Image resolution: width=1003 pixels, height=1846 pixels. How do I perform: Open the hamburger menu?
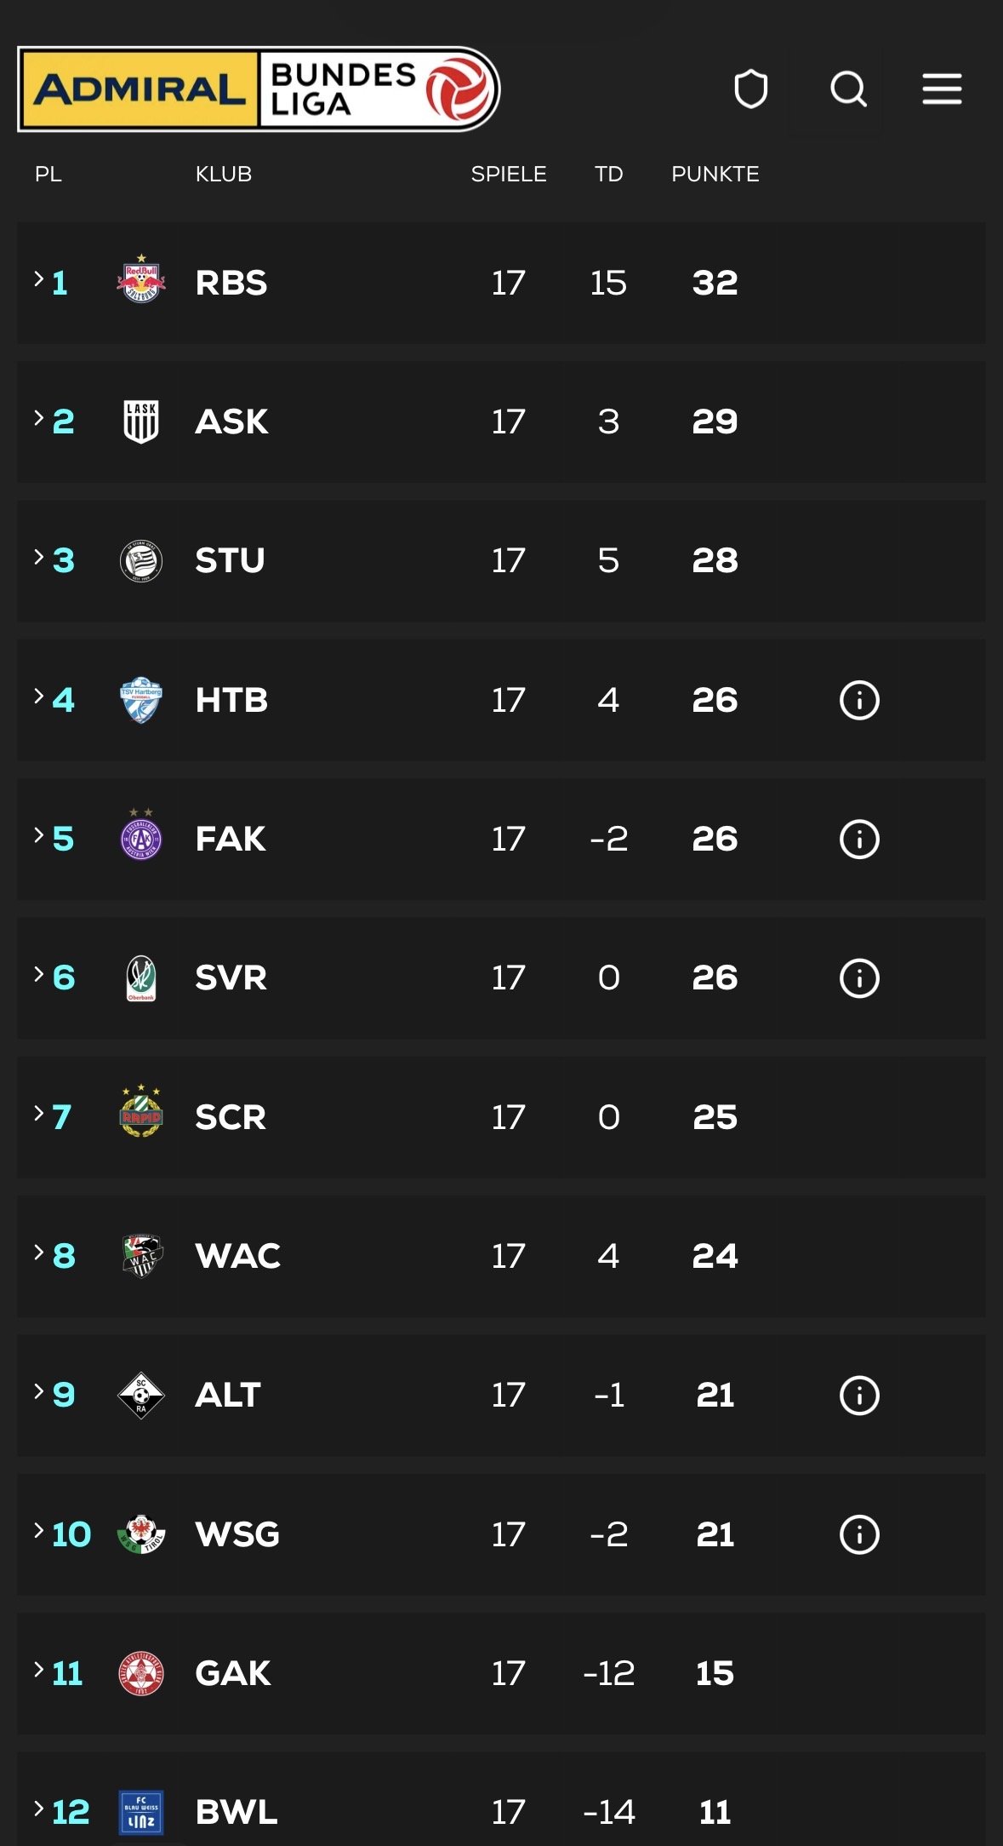tap(942, 89)
